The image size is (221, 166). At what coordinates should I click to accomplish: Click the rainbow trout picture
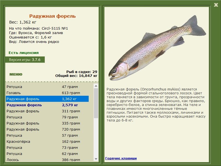[157, 48]
